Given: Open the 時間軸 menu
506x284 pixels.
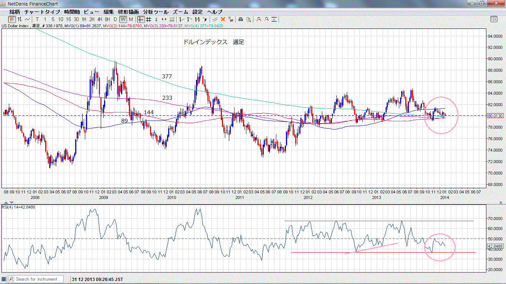Looking at the screenshot, I should click(x=72, y=12).
